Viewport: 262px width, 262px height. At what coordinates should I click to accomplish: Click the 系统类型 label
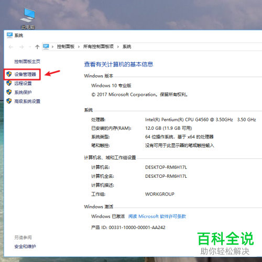(101, 137)
